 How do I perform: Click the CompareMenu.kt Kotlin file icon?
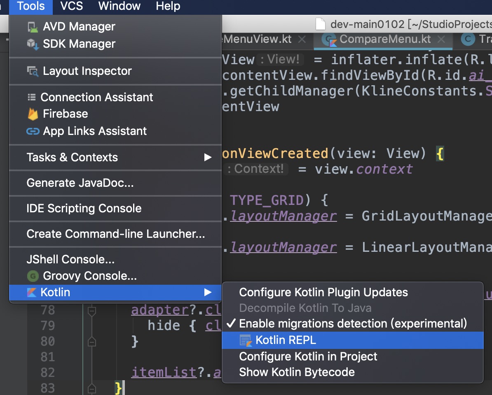coord(330,40)
